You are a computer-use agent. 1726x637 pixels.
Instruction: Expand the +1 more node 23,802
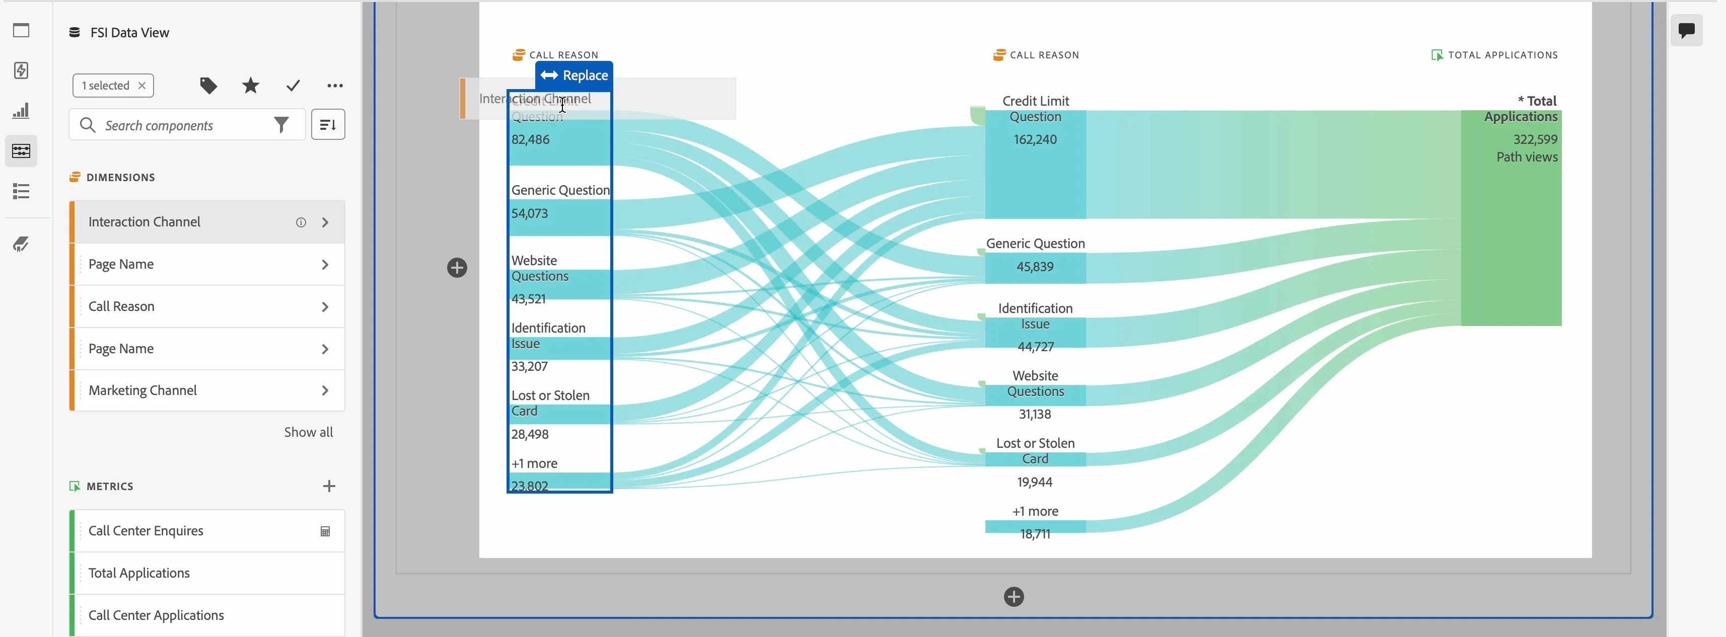pos(560,482)
